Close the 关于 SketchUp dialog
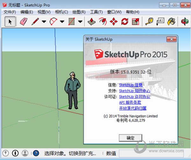This screenshot has width=191, height=160. click(x=172, y=39)
